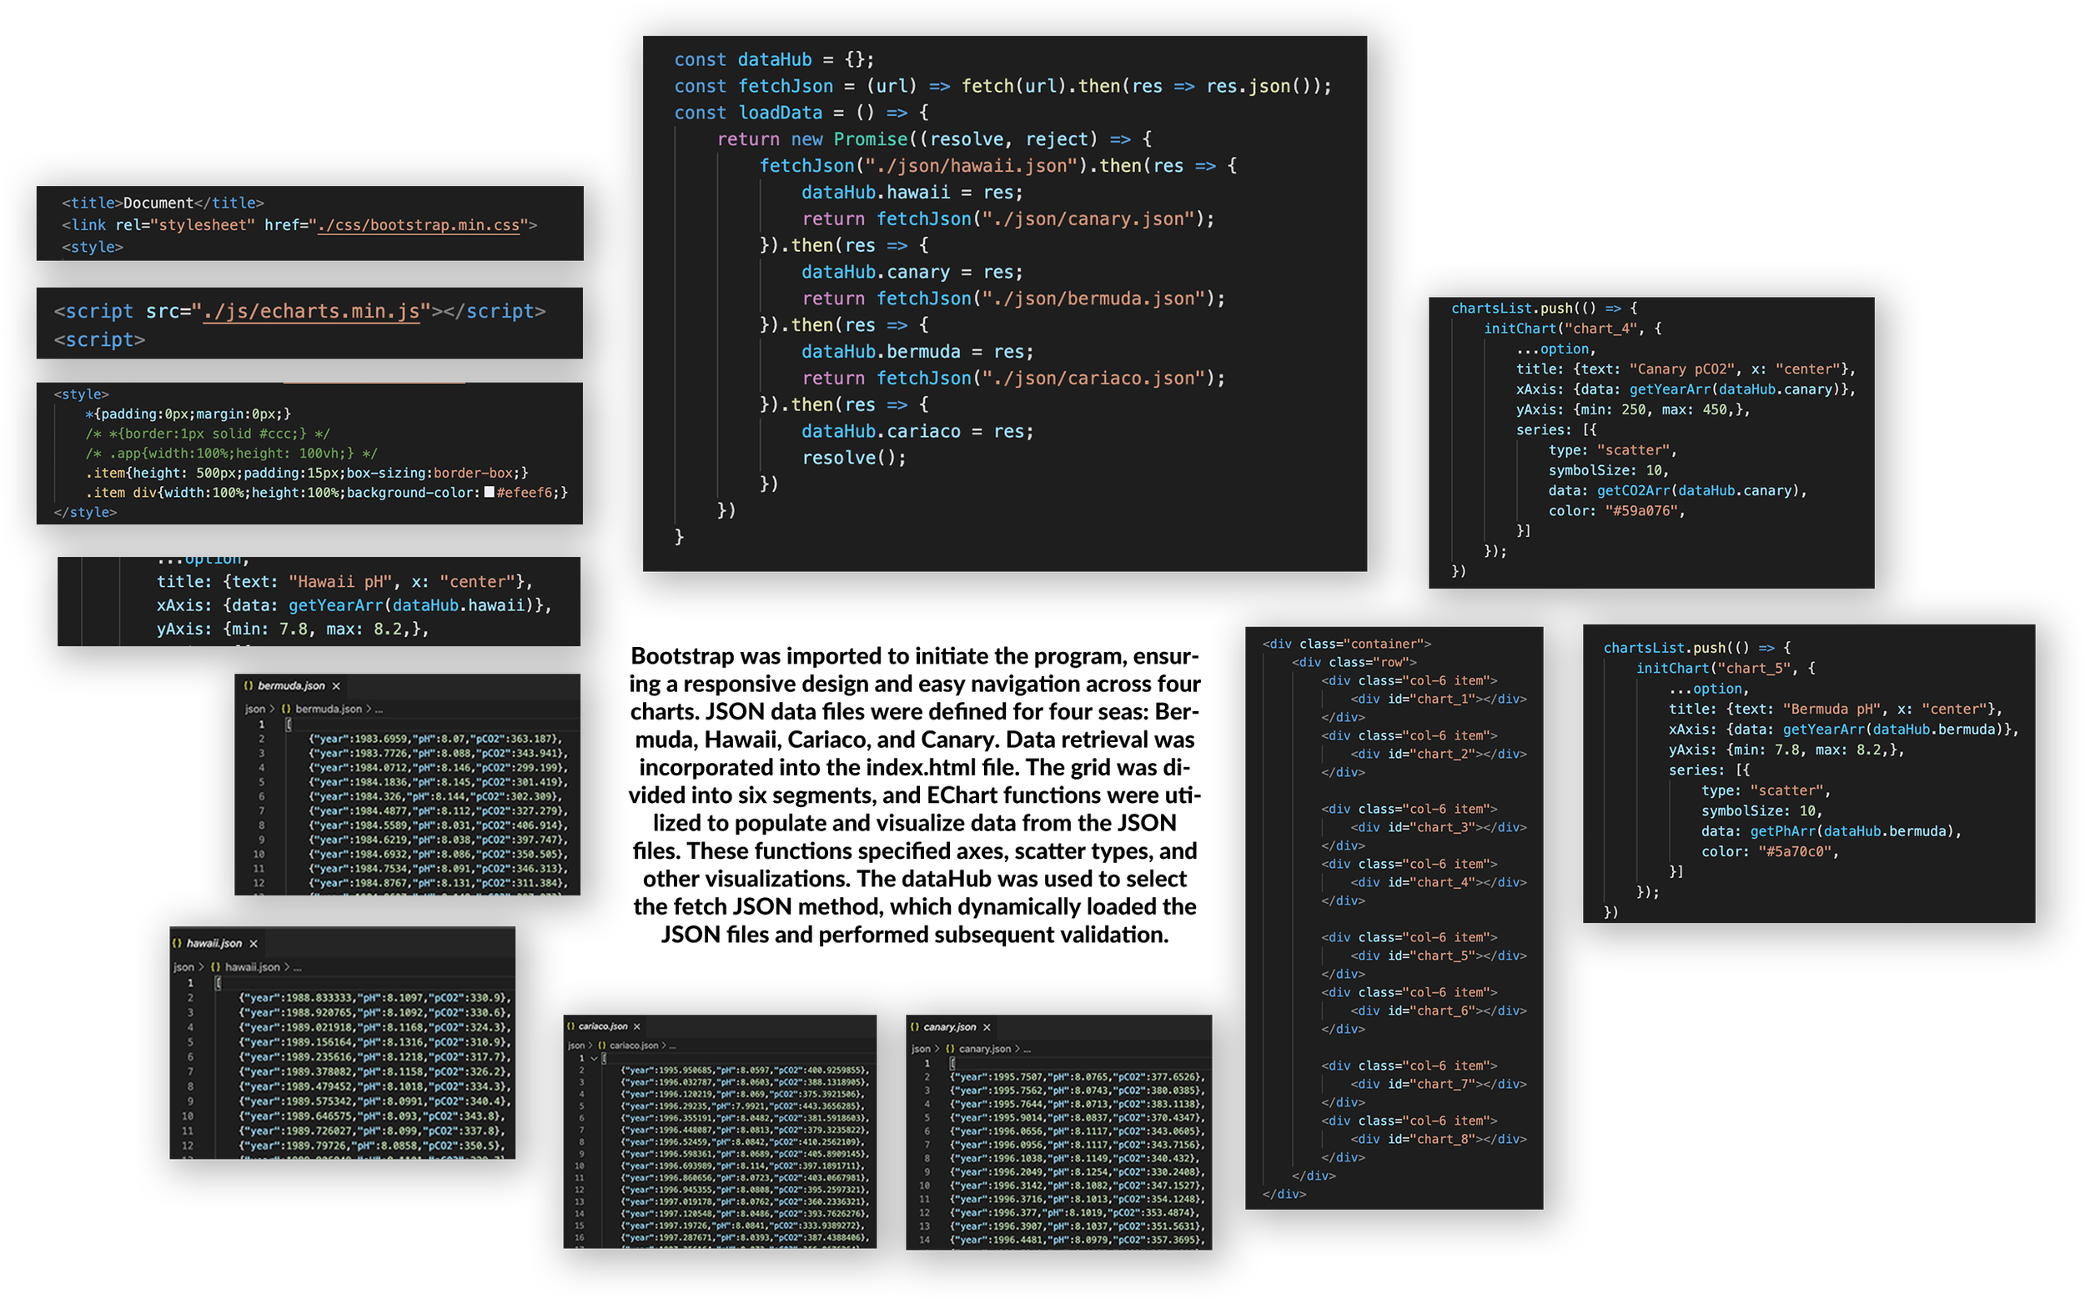Switch to the bermuda.json tab
This screenshot has width=2085, height=1299.
click(290, 685)
